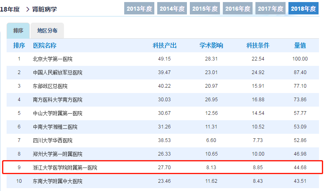The image size is (326, 191).
Task: Select the 2014年度 year tab
Action: click(x=172, y=8)
